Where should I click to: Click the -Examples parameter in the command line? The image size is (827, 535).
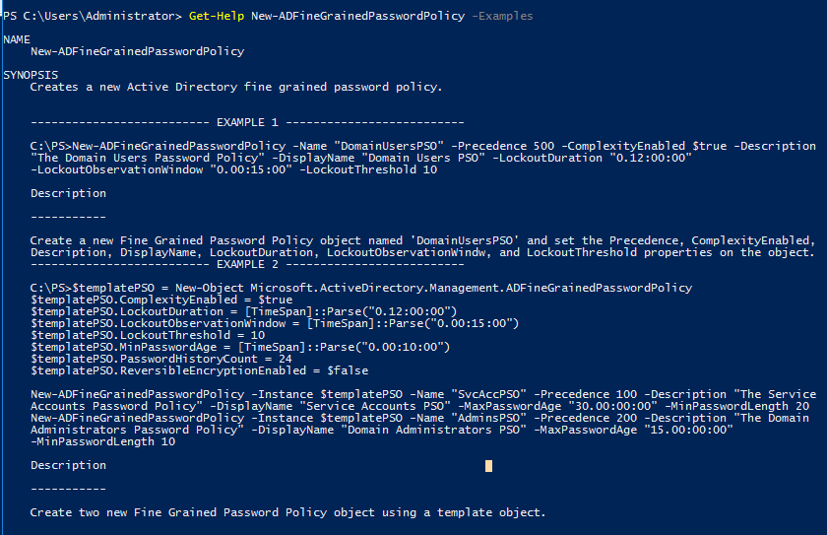(x=502, y=16)
